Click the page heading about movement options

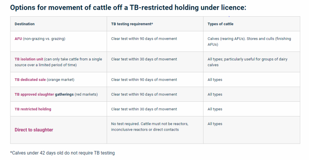(x=128, y=8)
